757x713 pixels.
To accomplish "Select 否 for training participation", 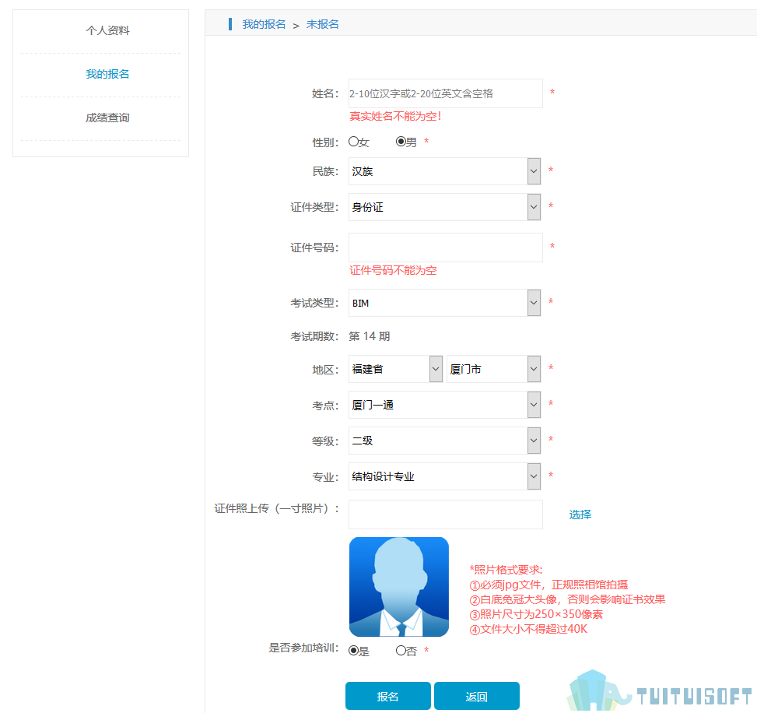I will tap(401, 651).
